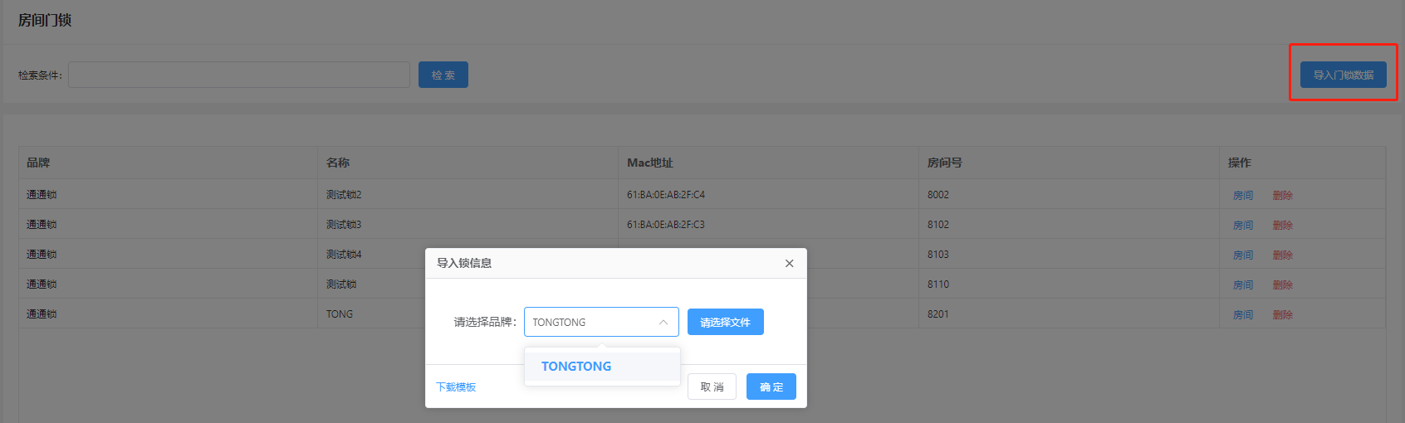Viewport: 1405px width, 423px height.
Task: Focus the 检索条件 input field
Action: click(239, 75)
